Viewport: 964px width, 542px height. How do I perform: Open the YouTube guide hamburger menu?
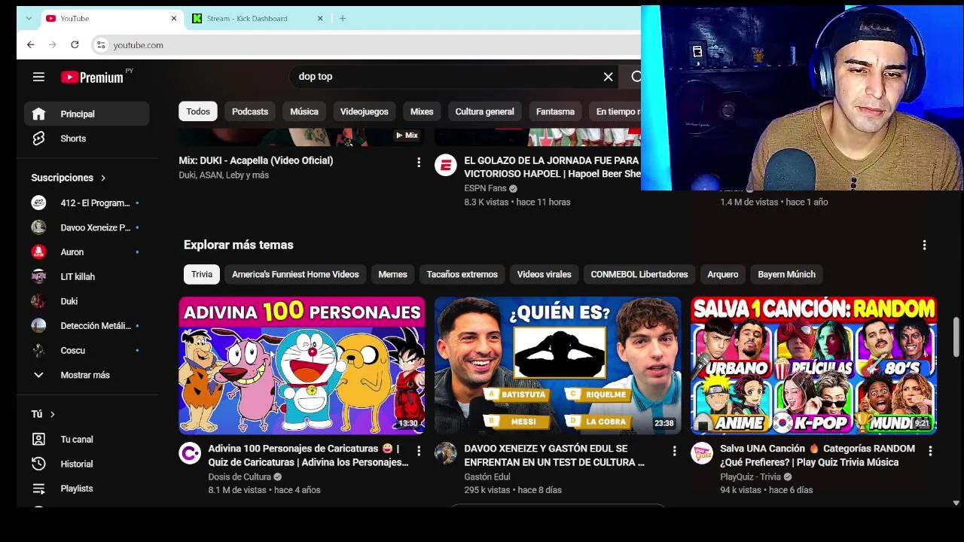tap(38, 77)
